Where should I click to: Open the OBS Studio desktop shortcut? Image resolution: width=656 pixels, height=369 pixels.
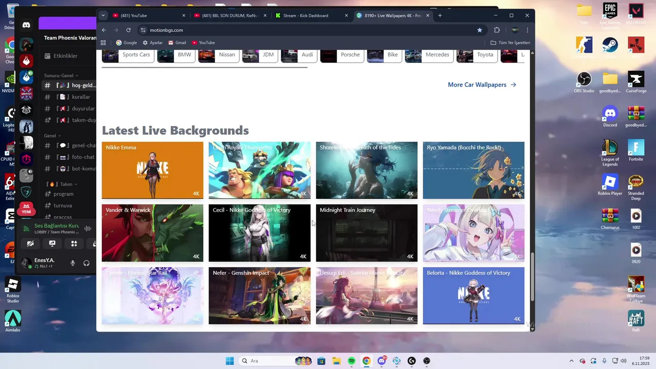click(x=584, y=82)
